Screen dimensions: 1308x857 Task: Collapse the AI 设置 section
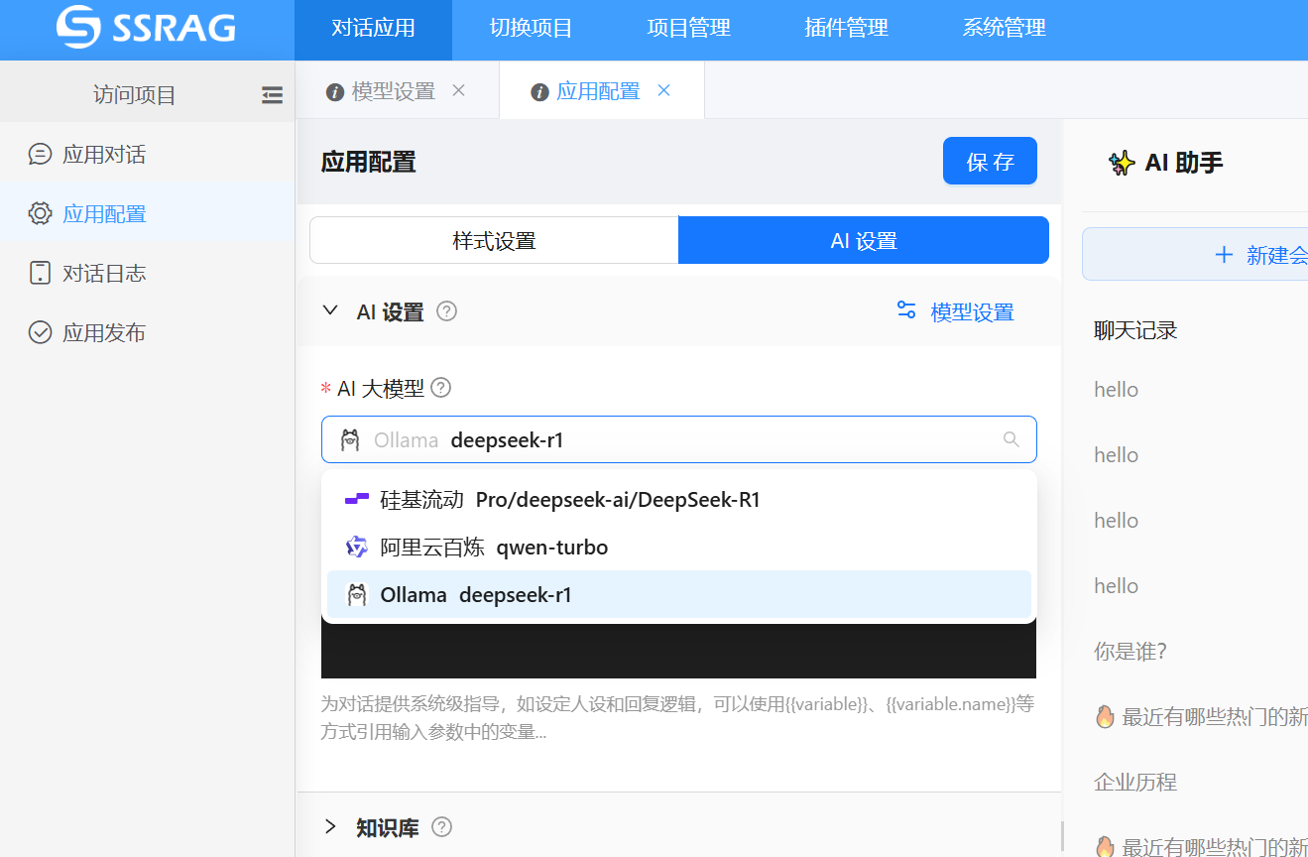click(x=330, y=310)
